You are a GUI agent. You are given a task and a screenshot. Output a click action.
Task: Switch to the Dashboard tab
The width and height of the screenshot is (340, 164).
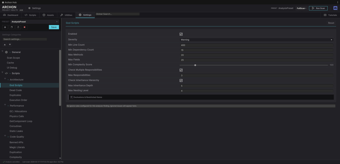click(x=11, y=15)
